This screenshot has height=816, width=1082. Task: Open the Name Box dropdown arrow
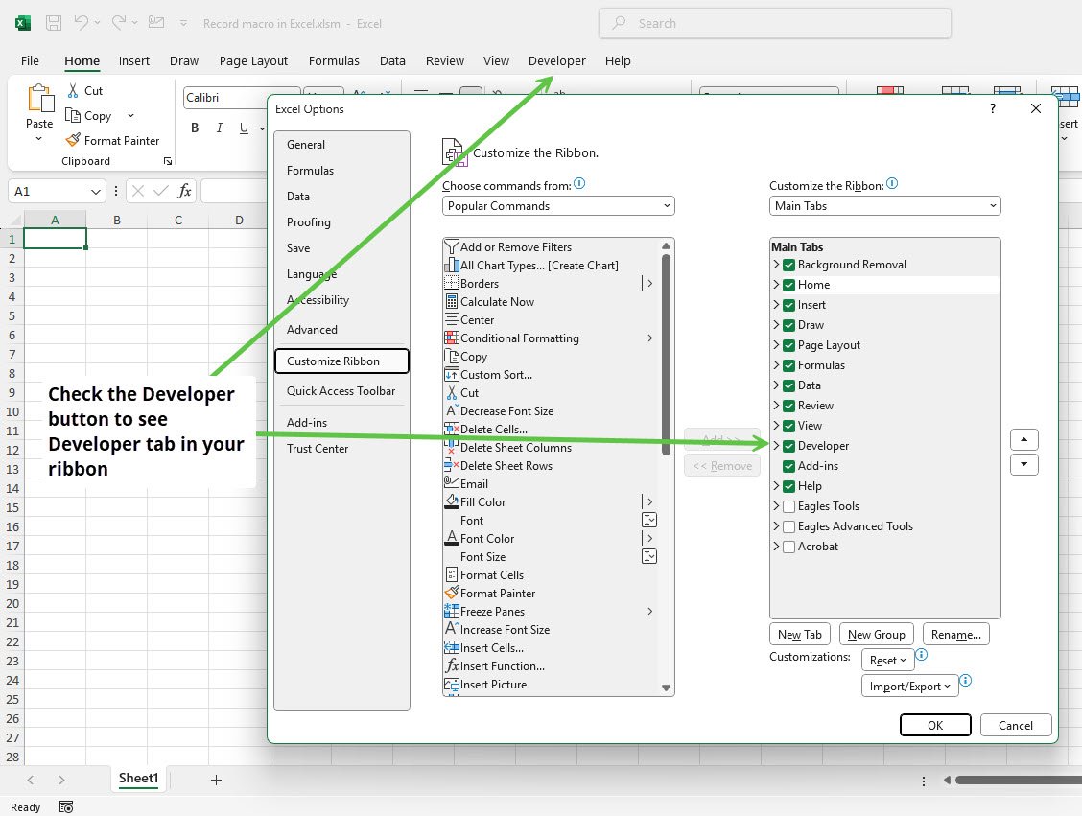pos(95,191)
